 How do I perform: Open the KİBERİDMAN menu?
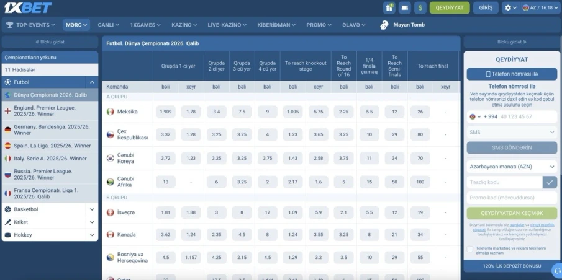[276, 25]
